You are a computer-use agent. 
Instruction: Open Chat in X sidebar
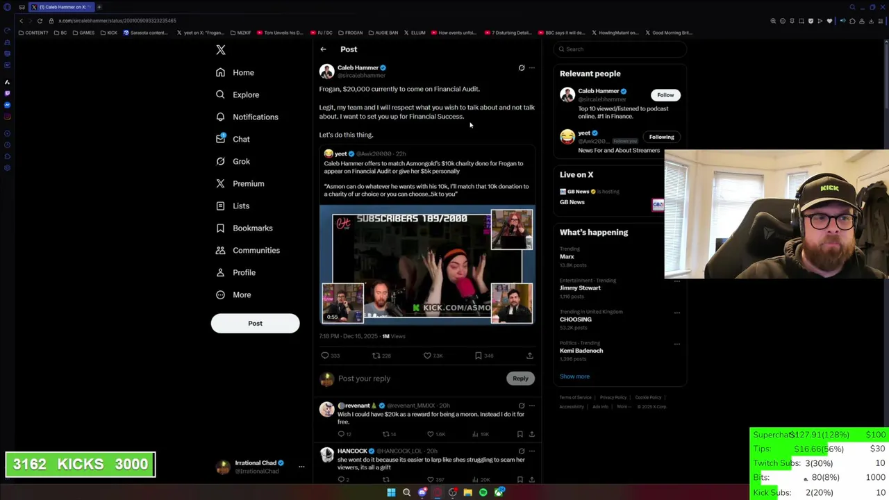tap(233, 139)
